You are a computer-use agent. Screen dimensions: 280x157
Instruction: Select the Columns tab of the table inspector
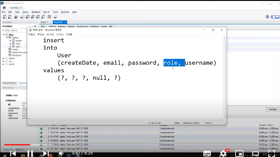coord(52,26)
